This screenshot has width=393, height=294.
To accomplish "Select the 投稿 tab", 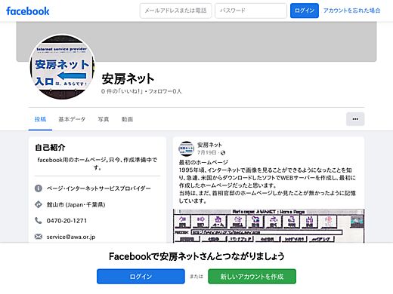I will pos(40,119).
